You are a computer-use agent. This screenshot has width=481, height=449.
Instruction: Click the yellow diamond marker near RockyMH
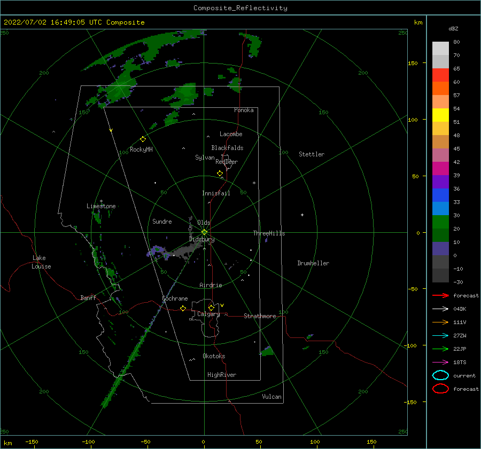click(143, 139)
